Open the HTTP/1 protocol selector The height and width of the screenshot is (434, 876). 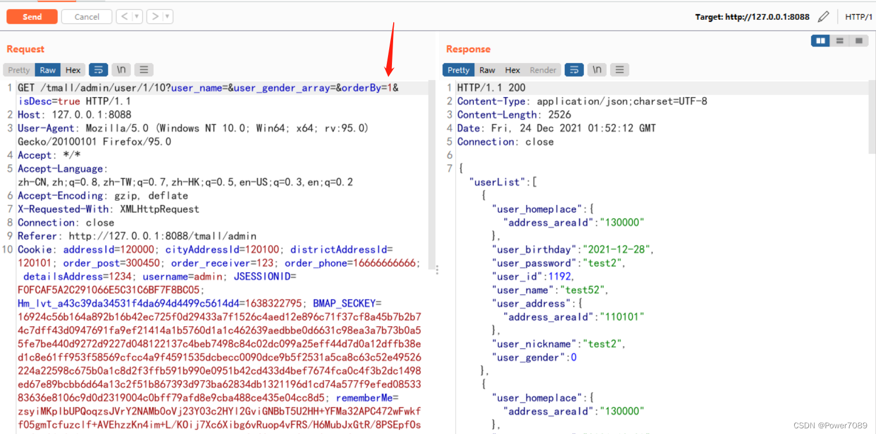coord(860,16)
